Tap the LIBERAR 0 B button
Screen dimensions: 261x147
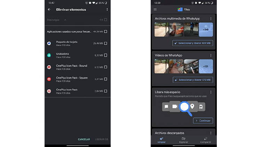click(x=102, y=139)
